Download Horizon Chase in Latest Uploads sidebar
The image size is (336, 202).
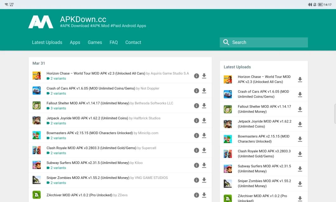tap(300, 79)
